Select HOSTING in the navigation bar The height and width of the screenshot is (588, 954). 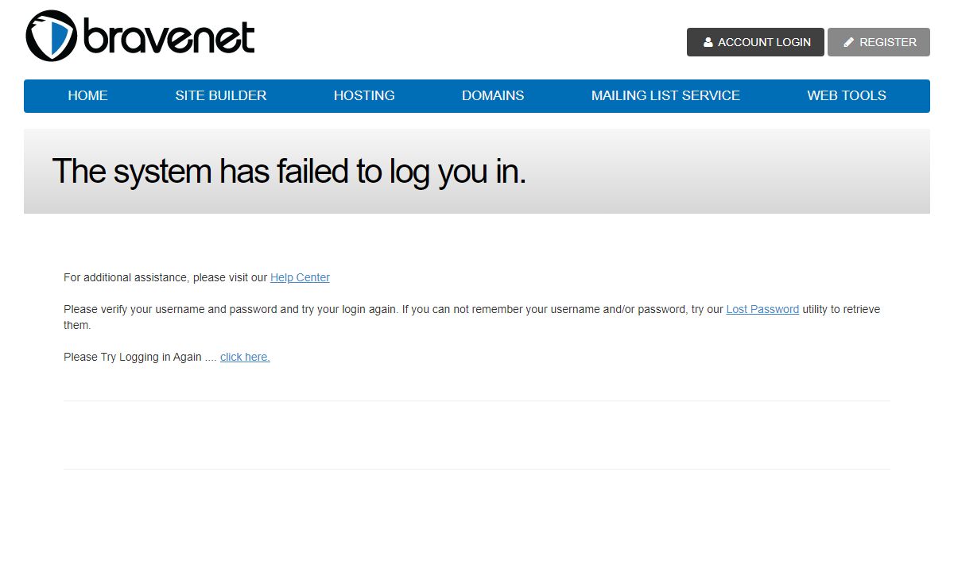[364, 95]
